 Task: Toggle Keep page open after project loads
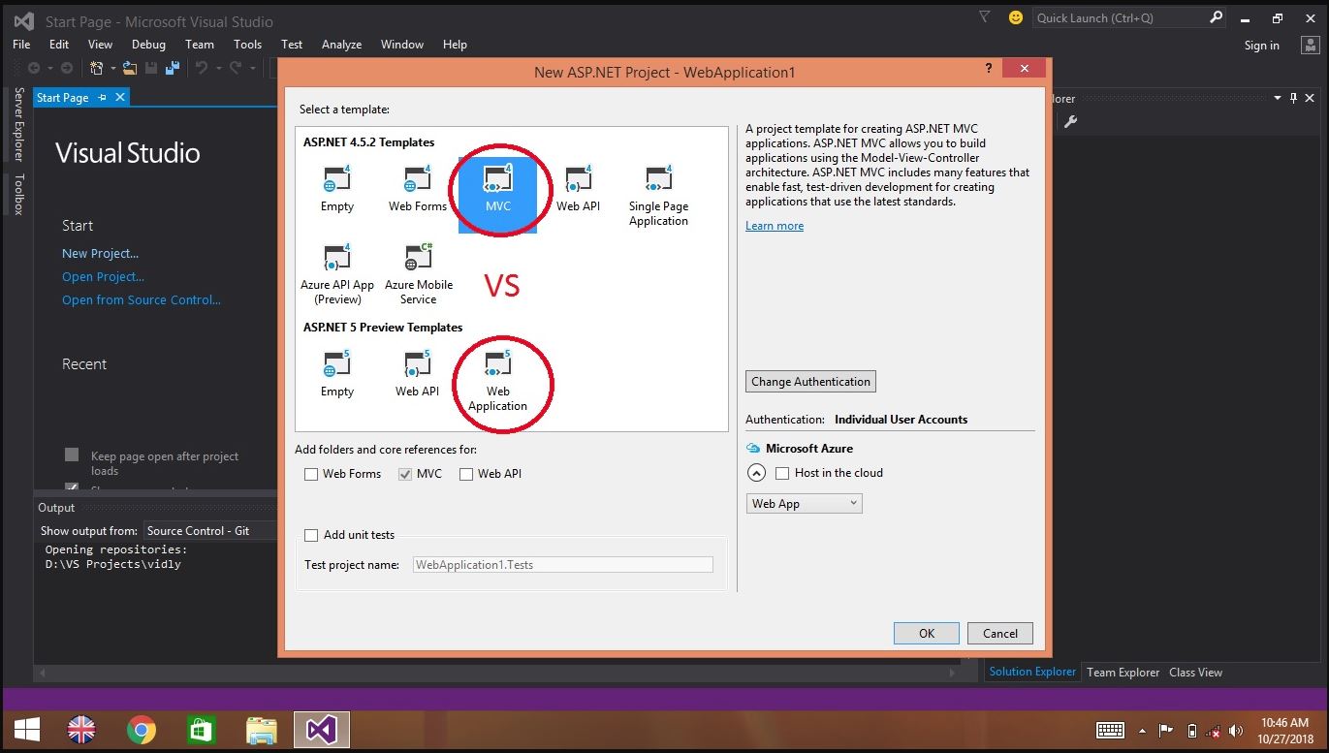tap(72, 455)
